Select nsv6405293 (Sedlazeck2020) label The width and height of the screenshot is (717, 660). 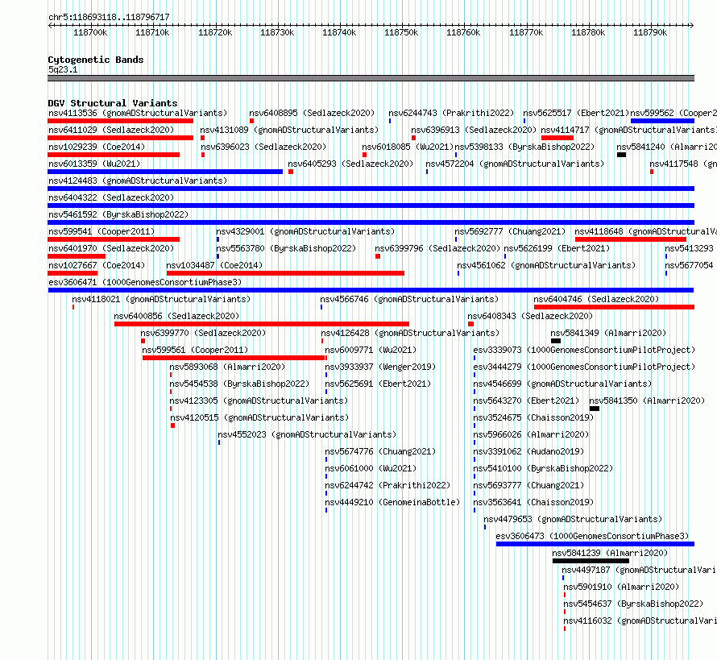click(x=350, y=164)
